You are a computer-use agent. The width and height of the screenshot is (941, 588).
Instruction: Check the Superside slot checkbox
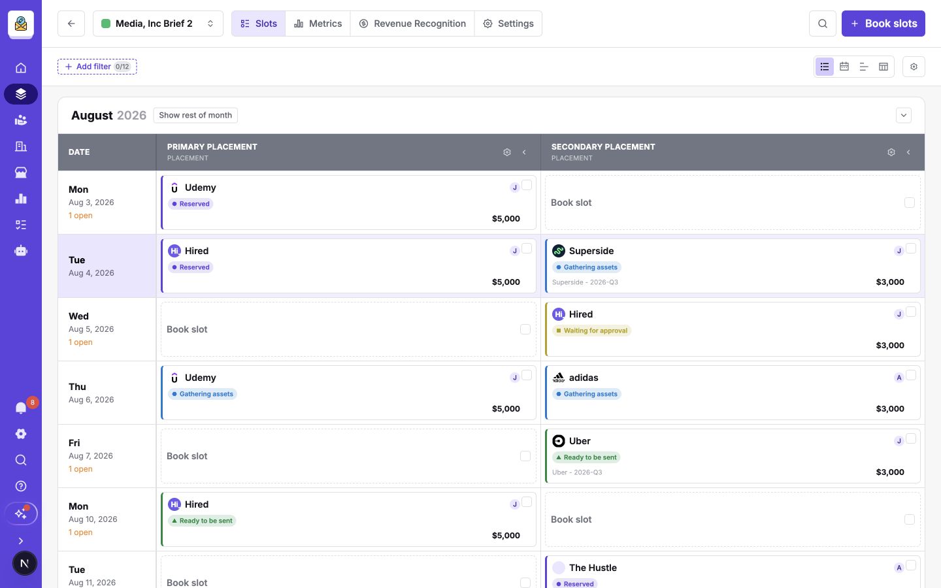point(911,249)
